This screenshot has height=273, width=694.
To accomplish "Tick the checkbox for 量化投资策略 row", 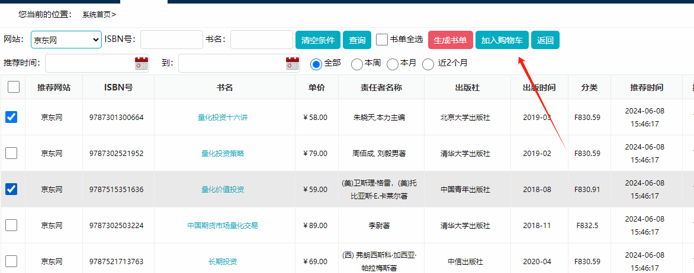I will click(x=11, y=153).
